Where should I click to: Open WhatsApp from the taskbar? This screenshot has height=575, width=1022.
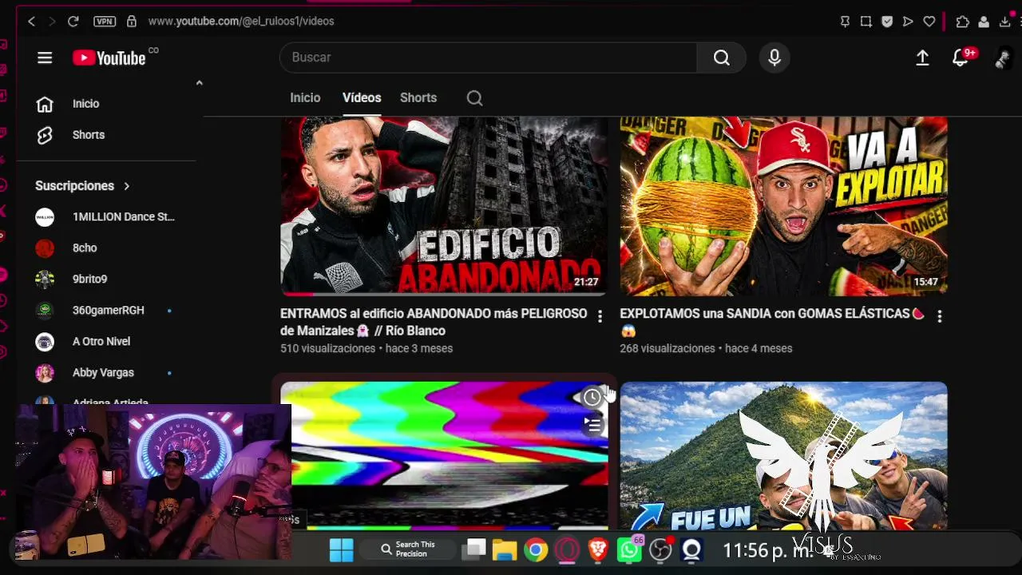pos(629,549)
